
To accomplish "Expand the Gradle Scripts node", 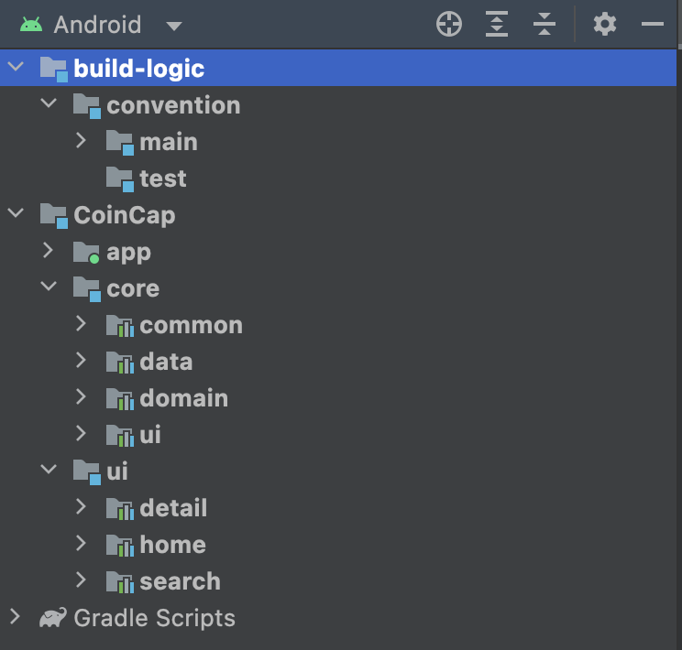I will coord(15,616).
